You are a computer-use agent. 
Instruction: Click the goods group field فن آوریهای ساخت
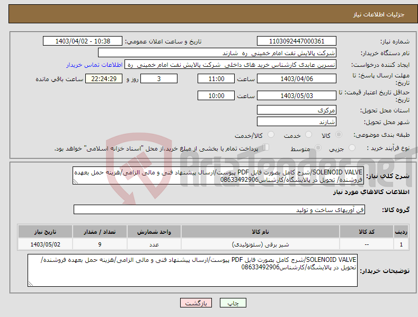(219, 210)
